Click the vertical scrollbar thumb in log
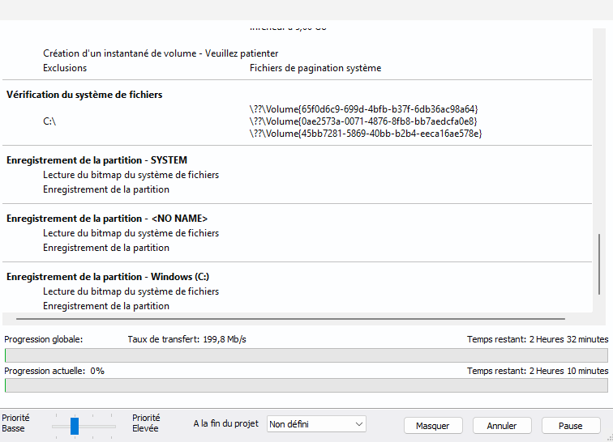Viewport: 613px width, 442px height. tap(600, 269)
